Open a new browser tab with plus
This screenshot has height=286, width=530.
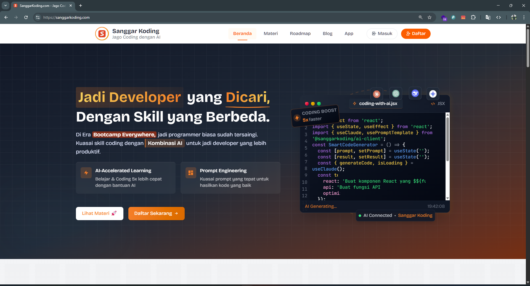click(81, 6)
